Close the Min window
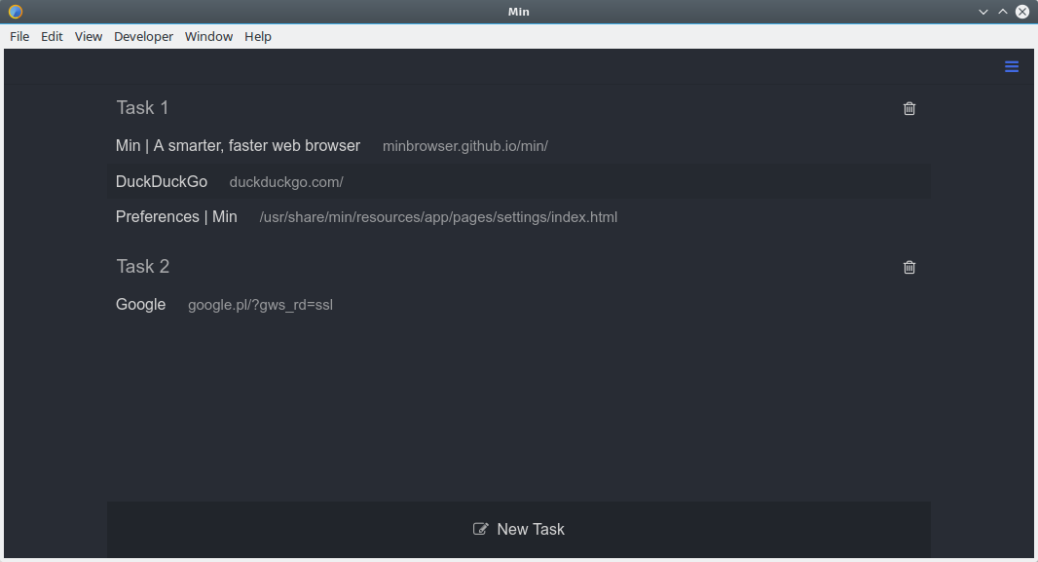The height and width of the screenshot is (562, 1038). [1022, 12]
